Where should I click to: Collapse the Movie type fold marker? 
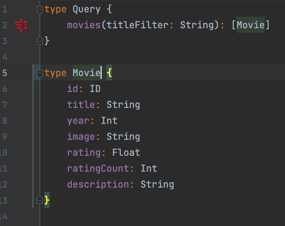40,73
